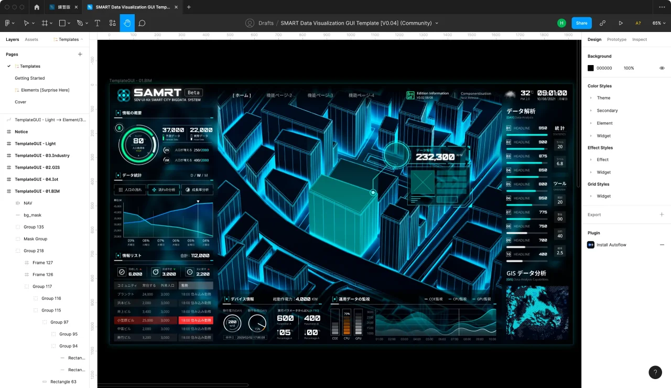This screenshot has width=671, height=388.
Task: Open the Figma main menu icon
Action: [x=9, y=23]
